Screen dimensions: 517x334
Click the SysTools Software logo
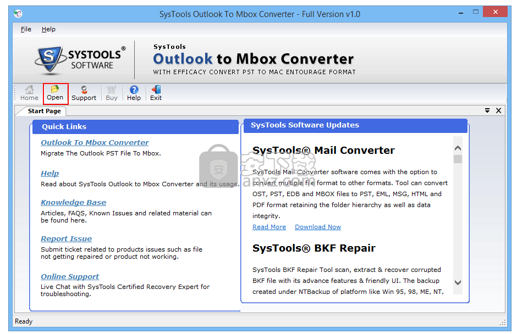point(80,60)
